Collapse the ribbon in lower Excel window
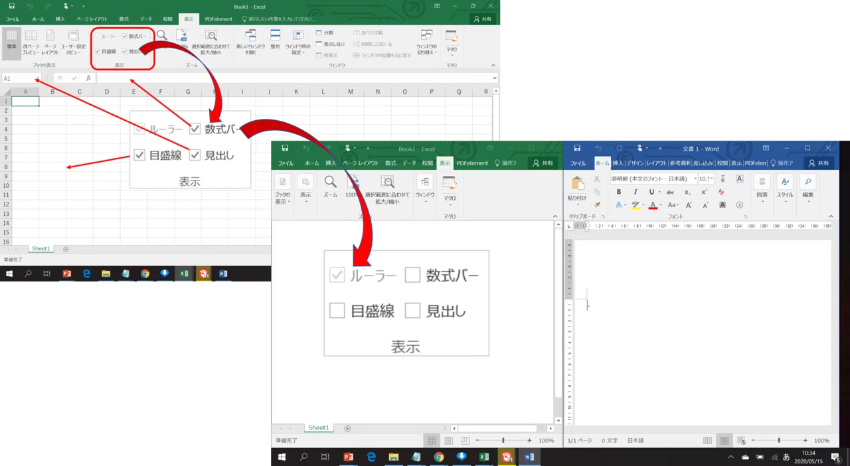Screen dimensions: 850x466 click(x=556, y=216)
